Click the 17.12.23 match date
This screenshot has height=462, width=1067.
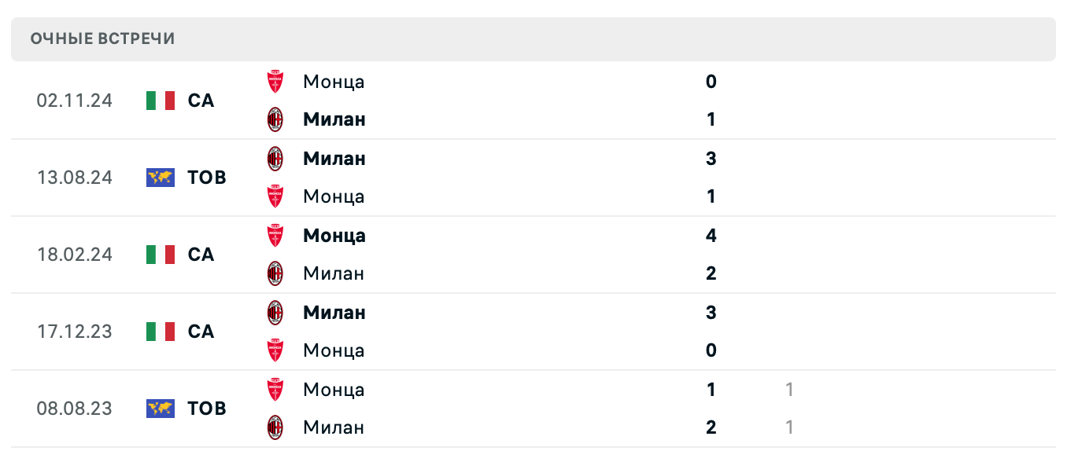75,332
